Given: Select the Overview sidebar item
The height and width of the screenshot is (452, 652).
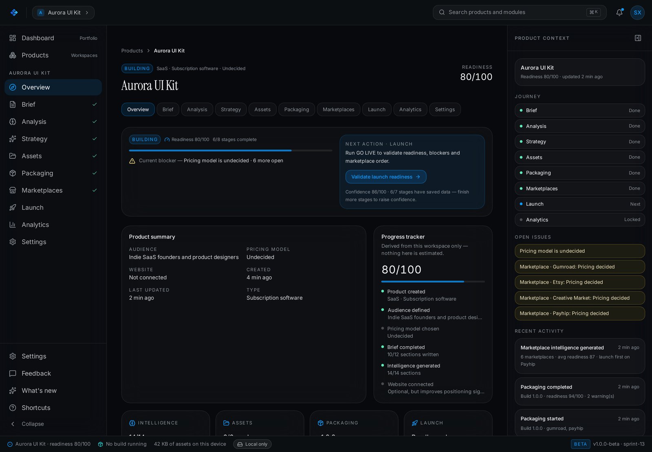Looking at the screenshot, I should pos(53,87).
